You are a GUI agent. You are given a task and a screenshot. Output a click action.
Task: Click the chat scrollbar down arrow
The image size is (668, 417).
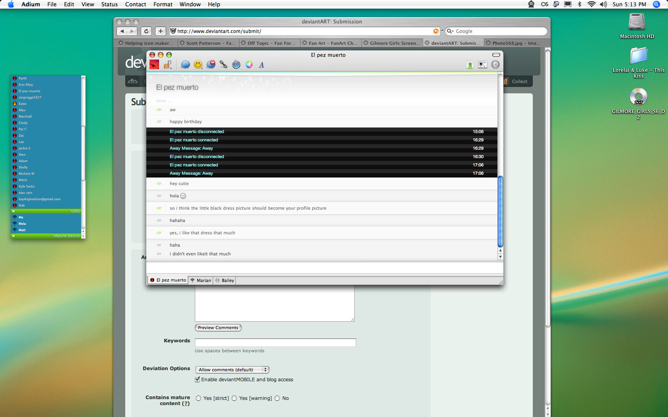click(x=500, y=257)
